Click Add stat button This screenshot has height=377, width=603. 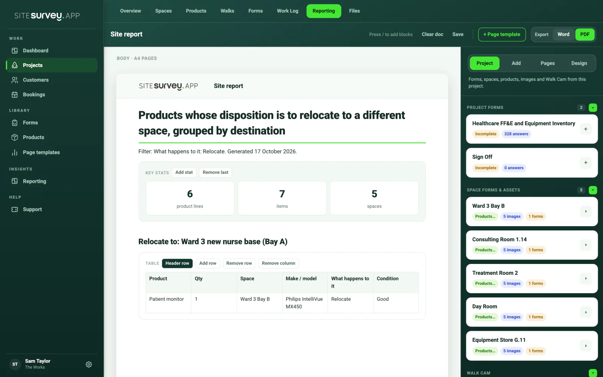coord(184,172)
